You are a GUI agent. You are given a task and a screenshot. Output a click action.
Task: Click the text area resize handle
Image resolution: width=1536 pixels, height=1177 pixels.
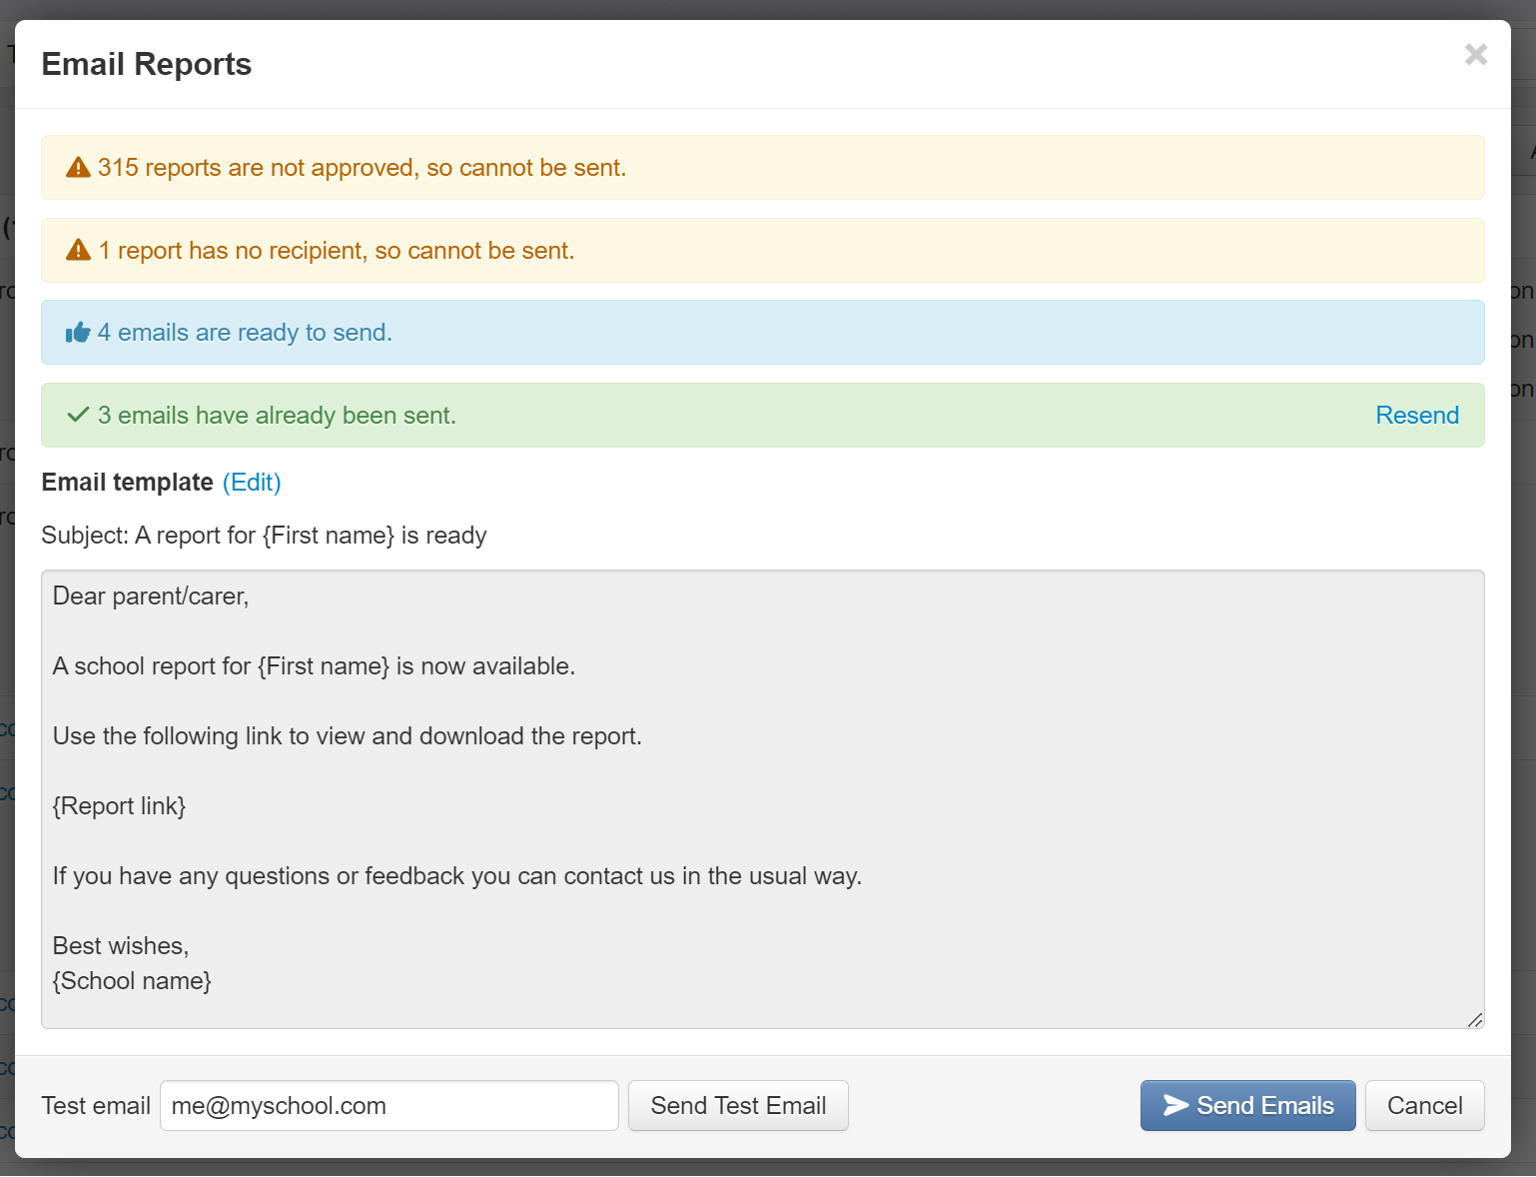pyautogui.click(x=1475, y=1019)
